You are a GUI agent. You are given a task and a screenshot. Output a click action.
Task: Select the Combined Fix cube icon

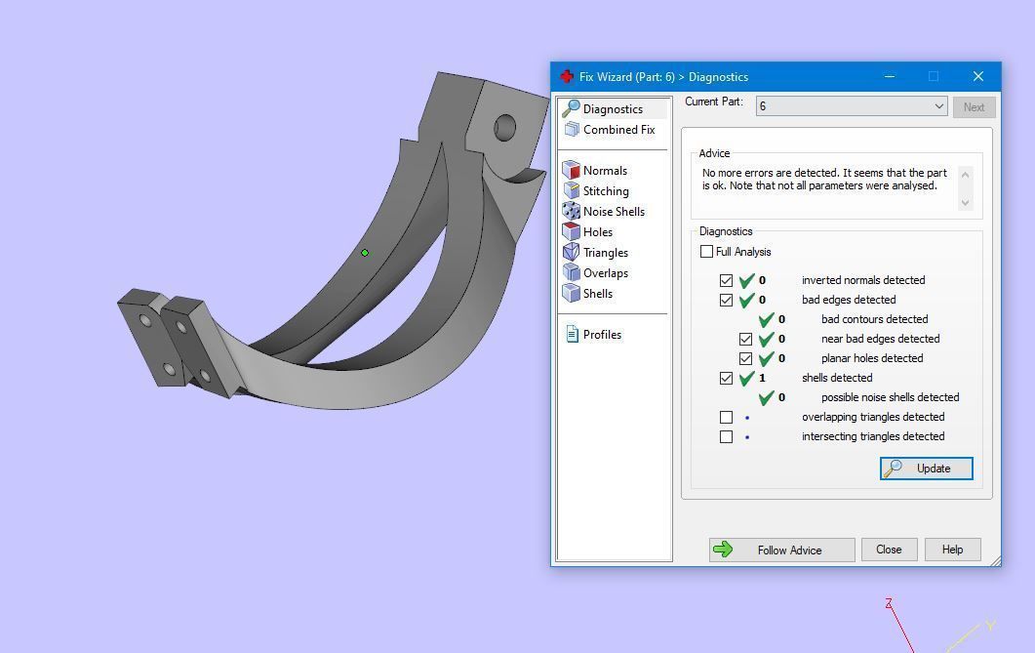click(572, 130)
